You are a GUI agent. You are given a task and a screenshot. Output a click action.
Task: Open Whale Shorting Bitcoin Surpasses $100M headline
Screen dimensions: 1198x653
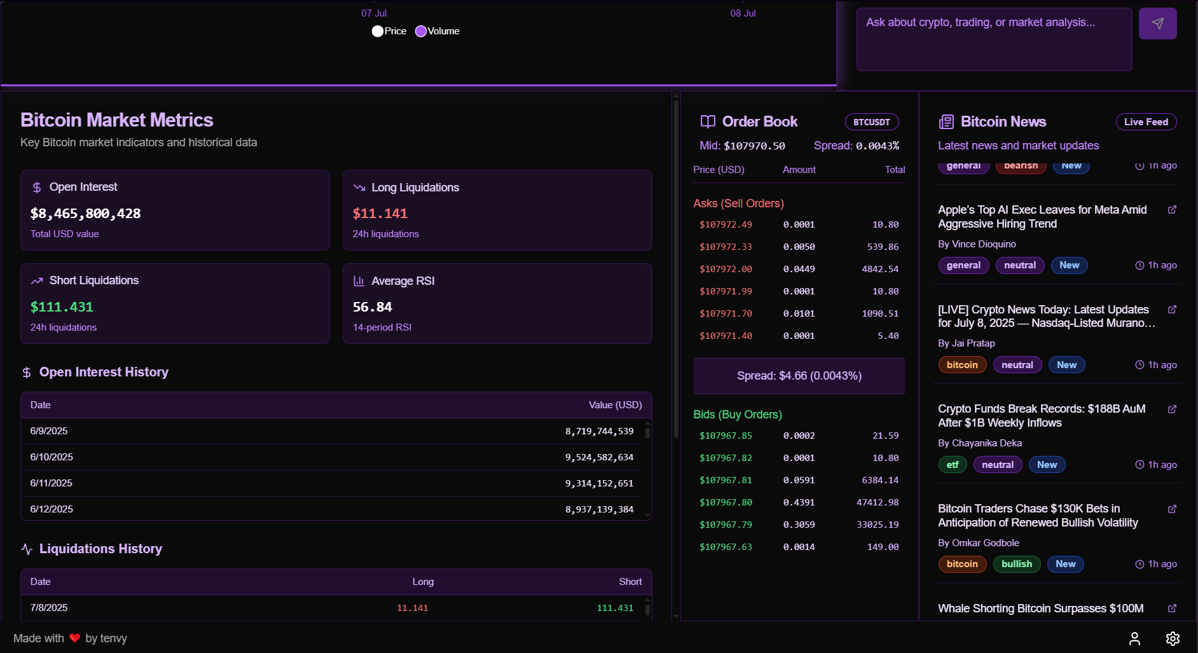click(1041, 608)
